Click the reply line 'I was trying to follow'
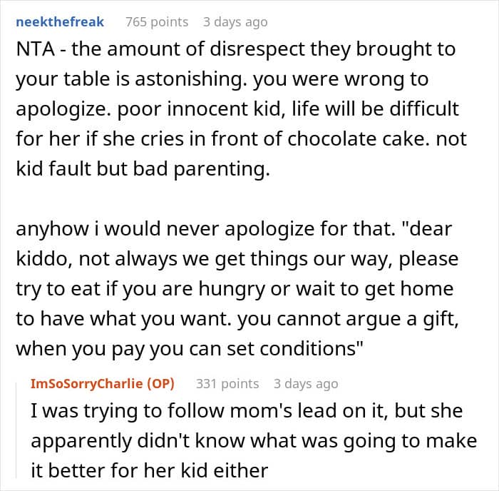Image resolution: width=499 pixels, height=491 pixels. point(143,412)
